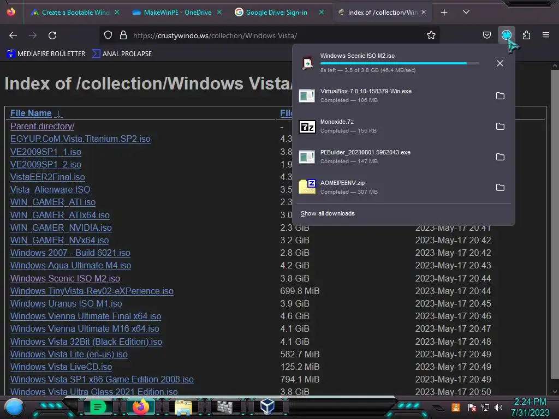Image resolution: width=559 pixels, height=419 pixels.
Task: Show all downloads
Action: pyautogui.click(x=328, y=213)
